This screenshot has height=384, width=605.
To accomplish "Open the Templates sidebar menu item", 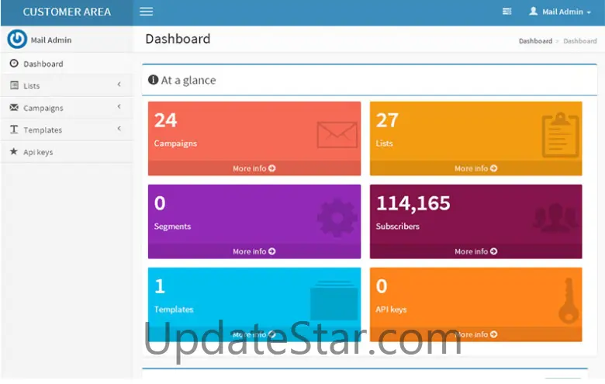I will pyautogui.click(x=67, y=130).
